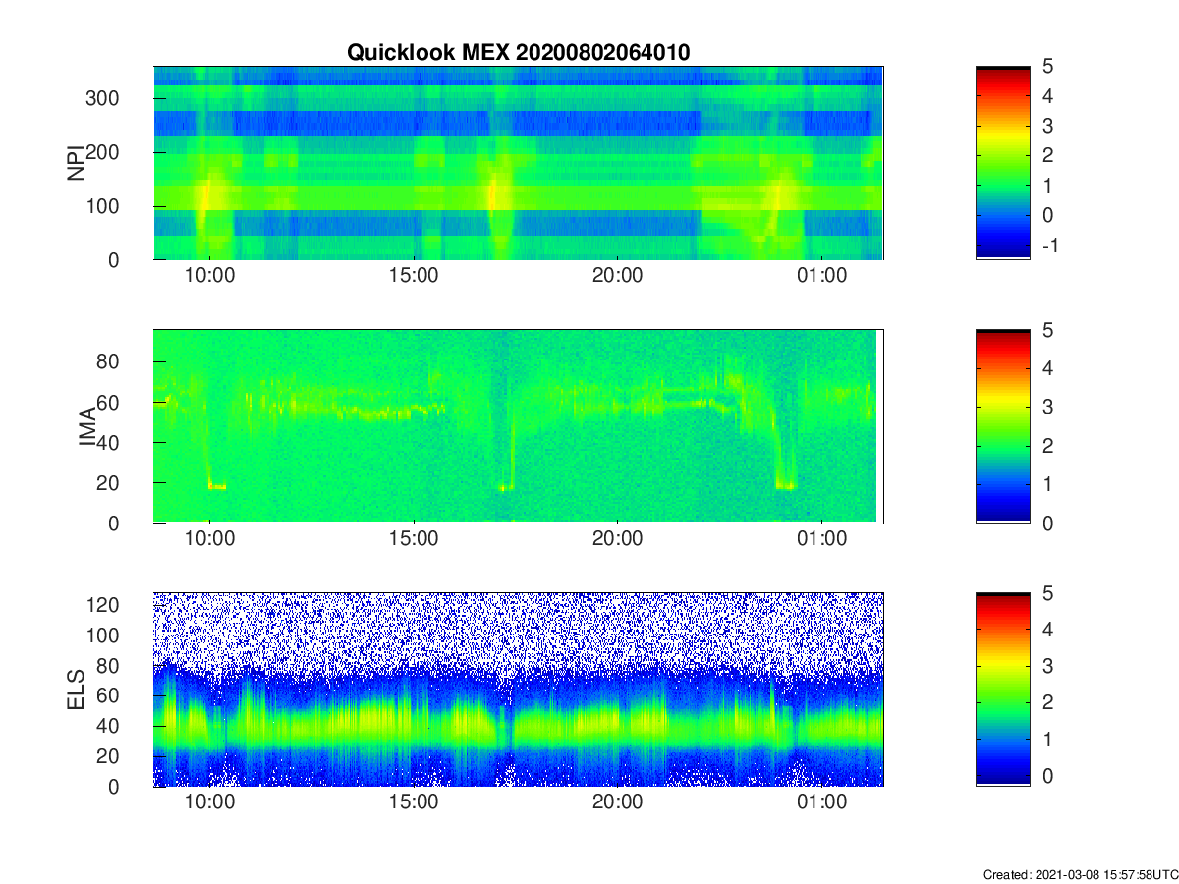1179x884 pixels.
Task: Click inside the ELS spectrogram plot
Action: point(518,690)
